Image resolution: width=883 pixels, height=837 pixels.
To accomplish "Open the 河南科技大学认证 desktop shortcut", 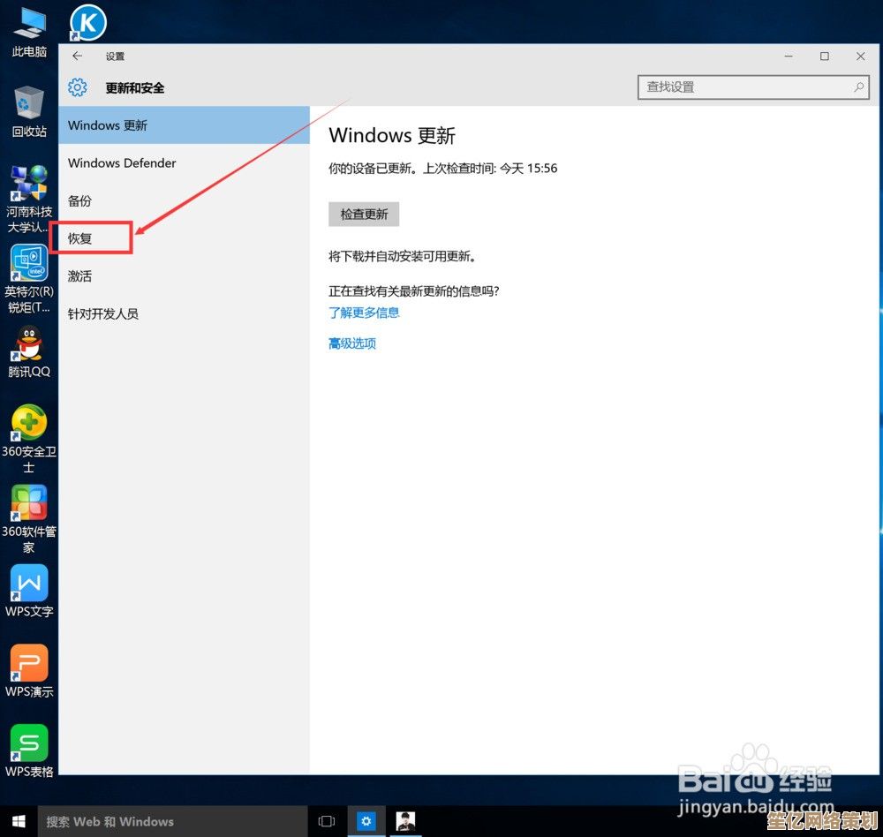I will [29, 200].
